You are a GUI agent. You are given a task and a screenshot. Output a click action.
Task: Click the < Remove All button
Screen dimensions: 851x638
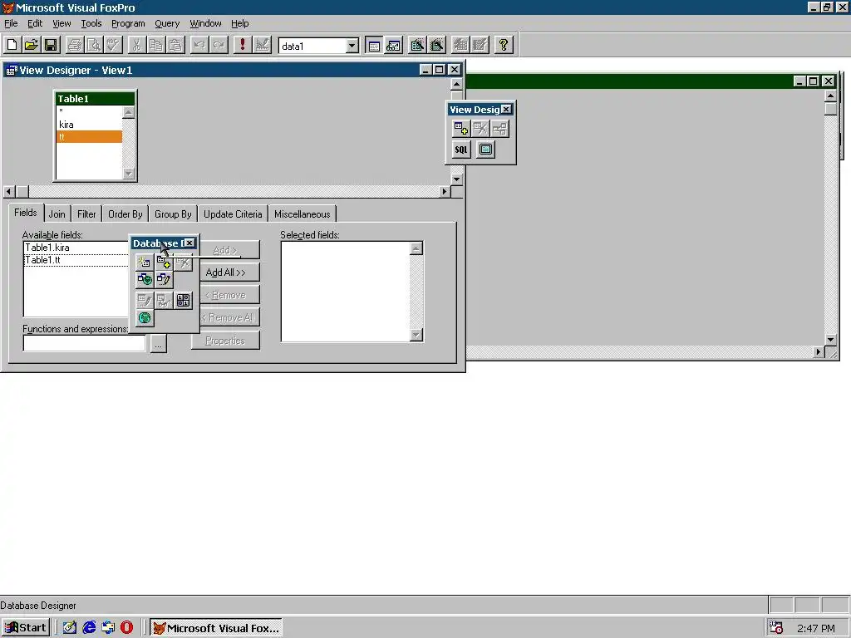(x=229, y=318)
